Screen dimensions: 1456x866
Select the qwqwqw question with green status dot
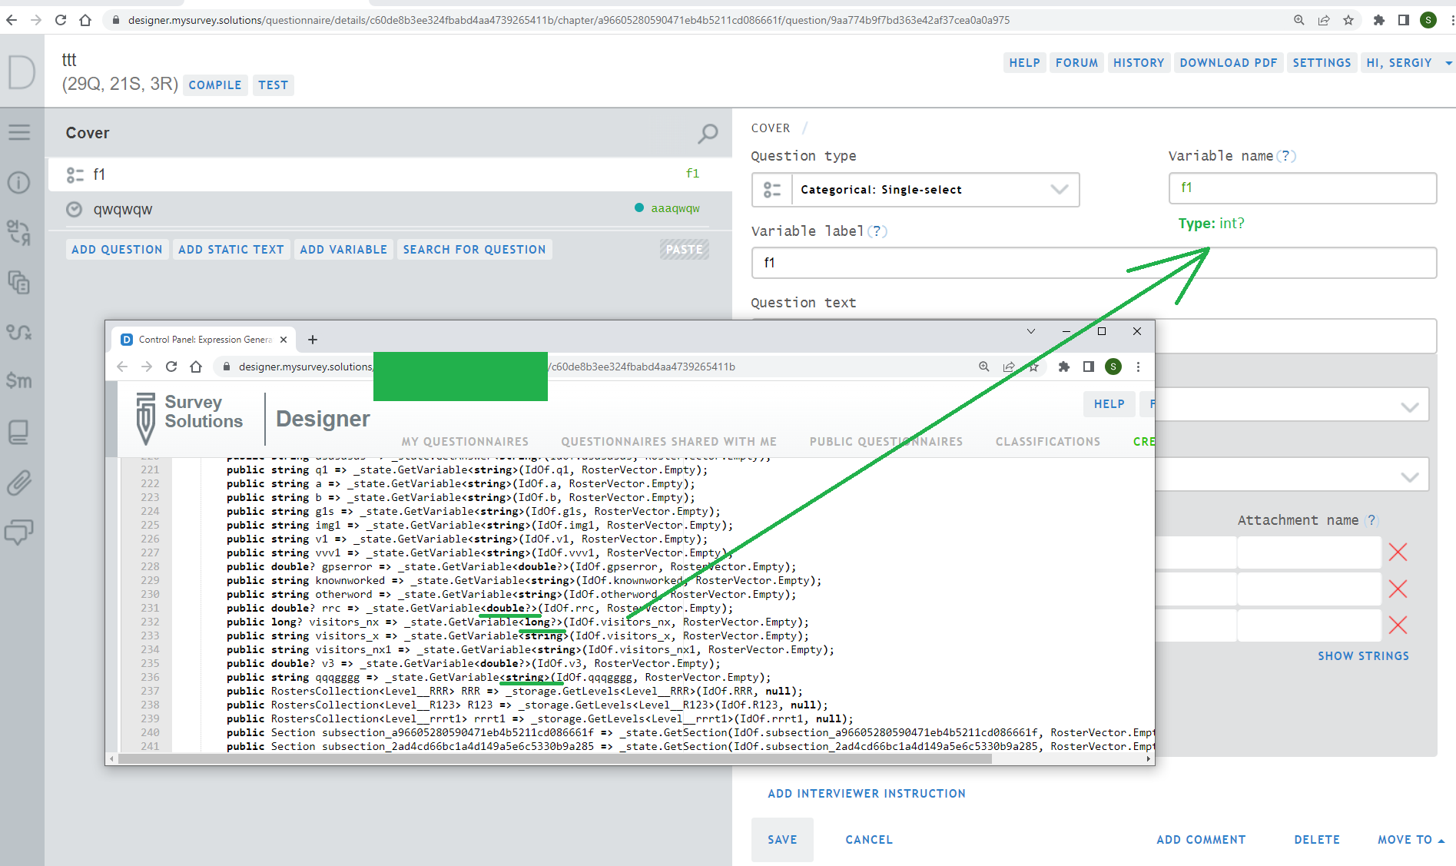123,208
